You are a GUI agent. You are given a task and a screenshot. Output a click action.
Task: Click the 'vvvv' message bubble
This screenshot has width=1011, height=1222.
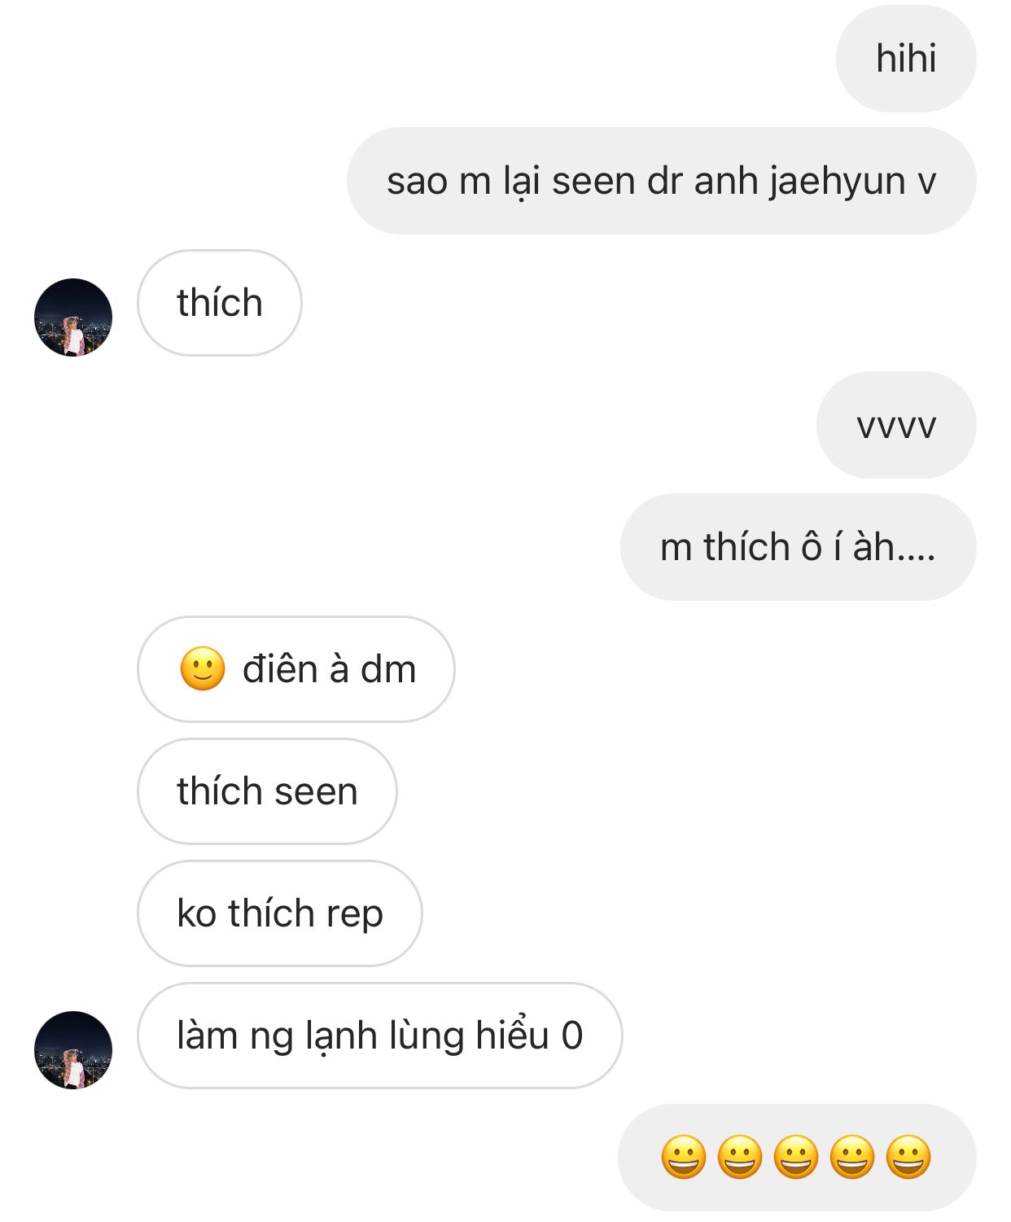point(896,425)
